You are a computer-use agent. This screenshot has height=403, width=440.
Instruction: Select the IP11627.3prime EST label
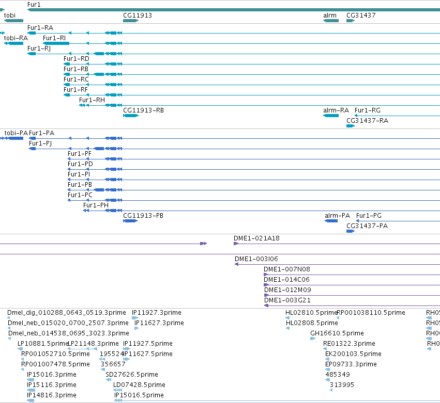point(159,323)
